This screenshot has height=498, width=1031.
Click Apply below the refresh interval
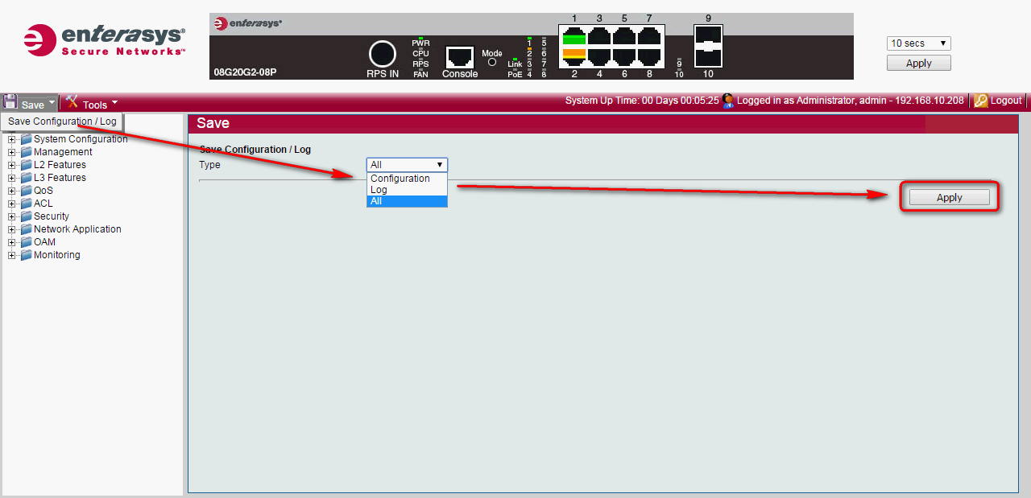tap(919, 63)
